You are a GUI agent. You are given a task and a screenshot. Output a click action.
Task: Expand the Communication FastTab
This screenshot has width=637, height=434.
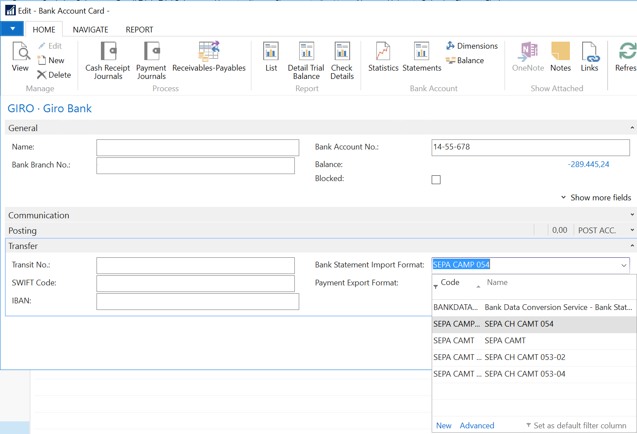(632, 215)
